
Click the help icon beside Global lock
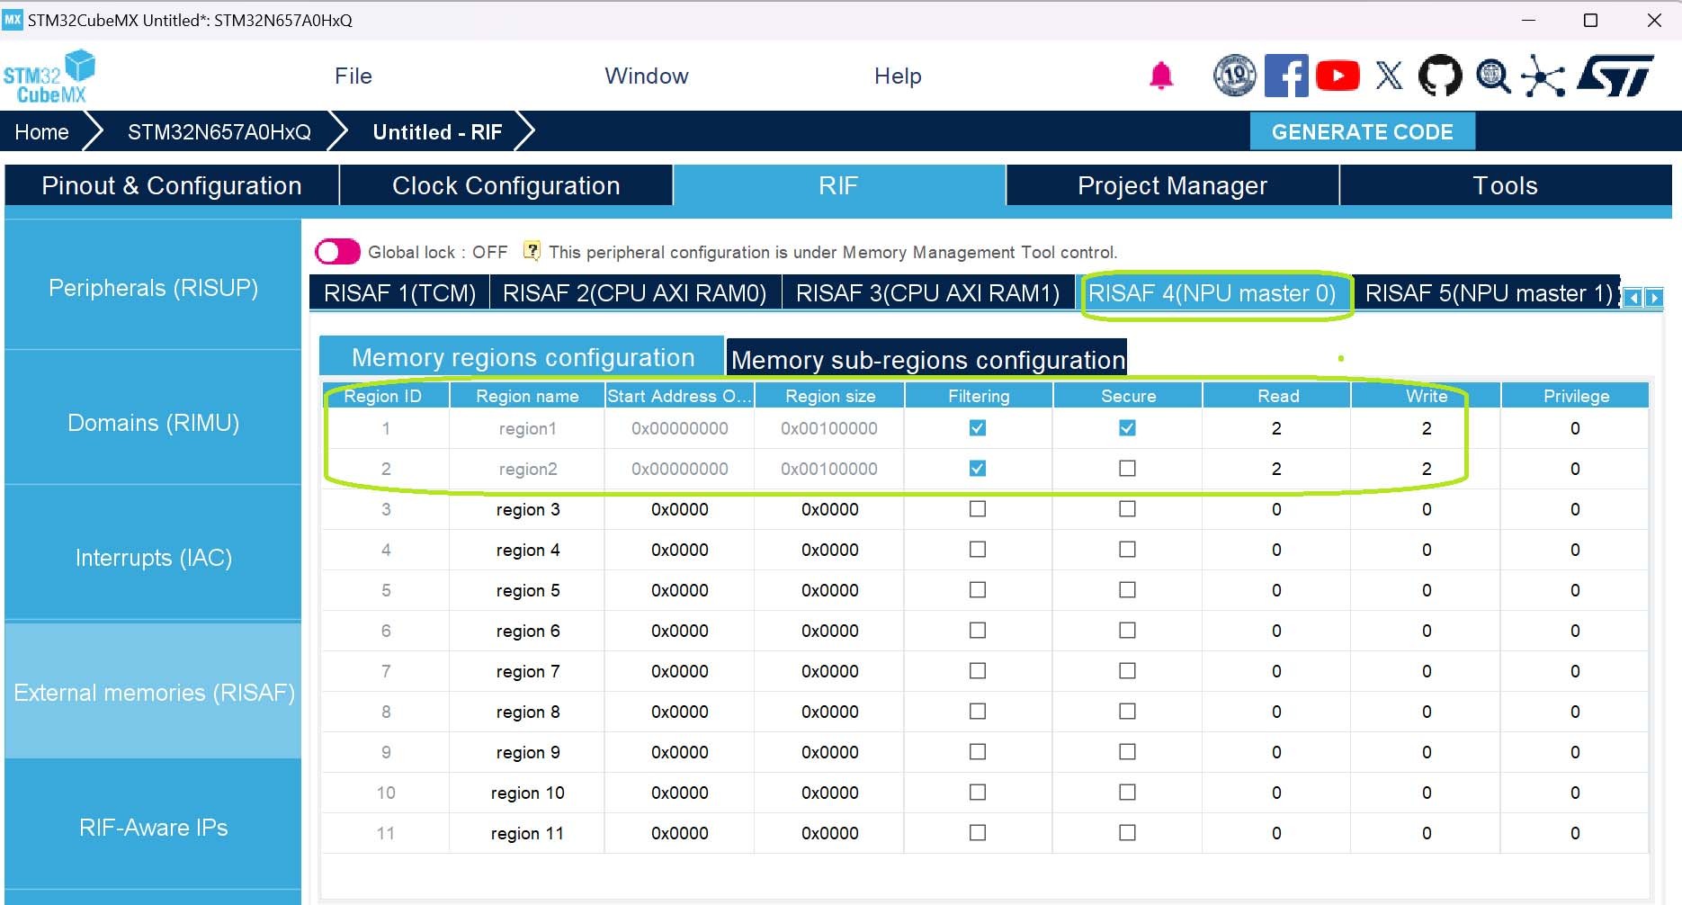(532, 251)
